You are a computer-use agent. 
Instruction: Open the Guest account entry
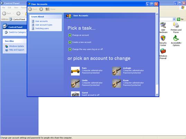click(x=85, y=94)
